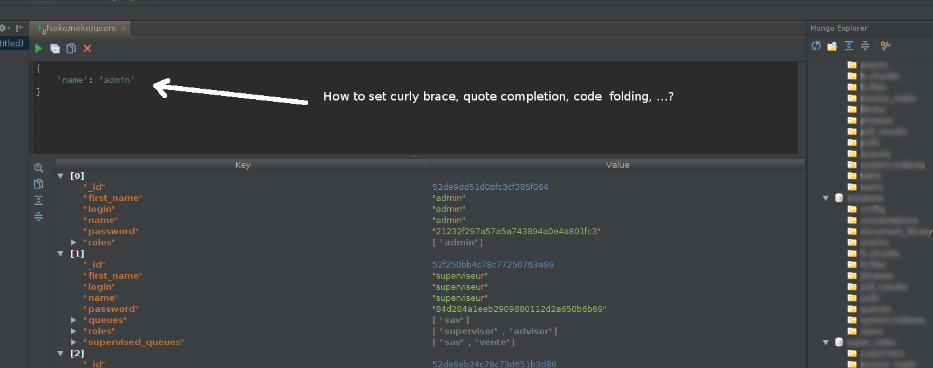The image size is (933, 368).
Task: Open the gear settings menu in left panel
Action: 4,29
